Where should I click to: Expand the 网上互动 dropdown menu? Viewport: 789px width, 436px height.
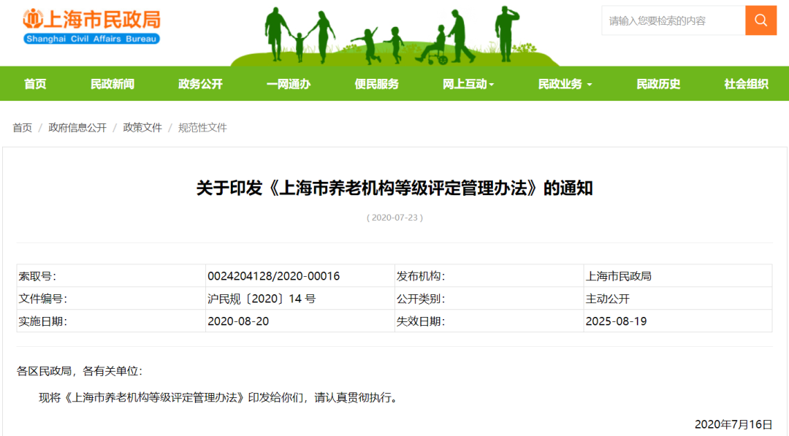[468, 84]
